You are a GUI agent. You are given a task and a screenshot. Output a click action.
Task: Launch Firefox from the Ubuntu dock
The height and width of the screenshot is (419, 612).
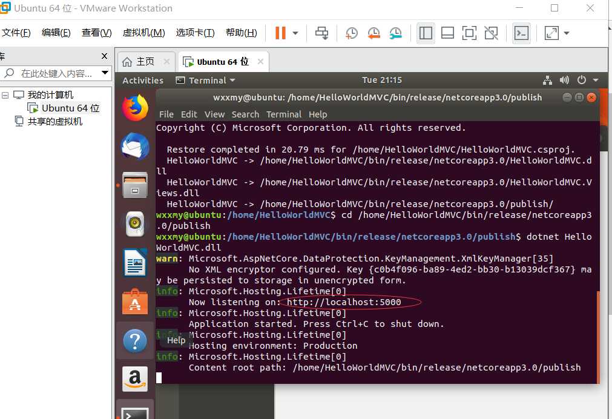tap(135, 108)
